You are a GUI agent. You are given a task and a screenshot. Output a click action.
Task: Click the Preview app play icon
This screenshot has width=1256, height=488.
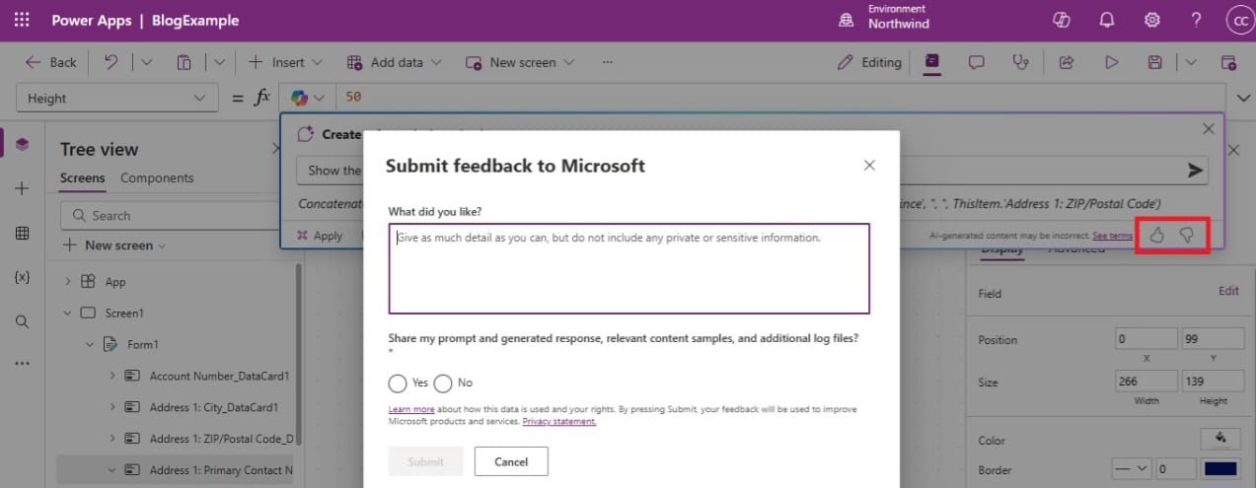point(1112,62)
